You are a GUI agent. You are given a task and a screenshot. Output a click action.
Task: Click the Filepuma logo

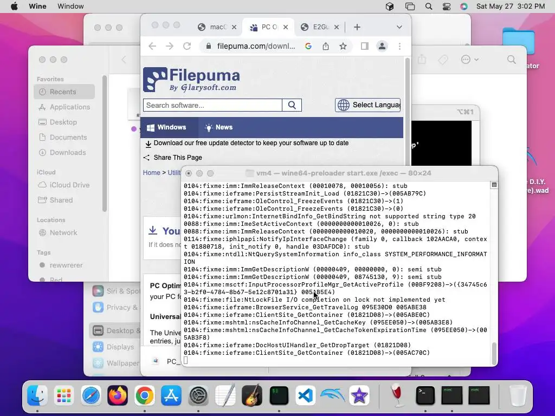point(191,80)
